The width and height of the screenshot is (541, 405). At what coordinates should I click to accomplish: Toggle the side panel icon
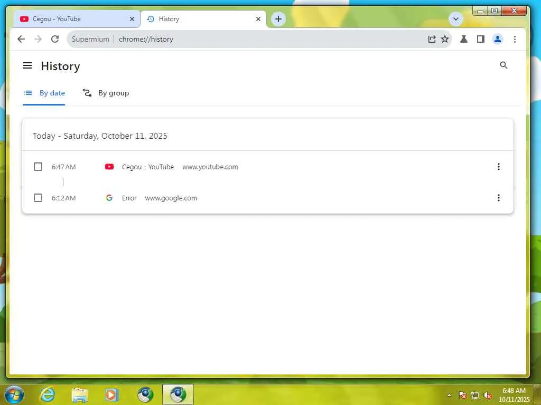[481, 39]
